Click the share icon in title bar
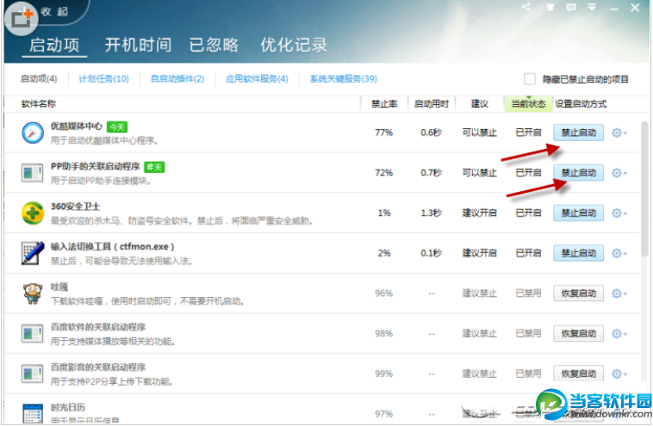 526,7
